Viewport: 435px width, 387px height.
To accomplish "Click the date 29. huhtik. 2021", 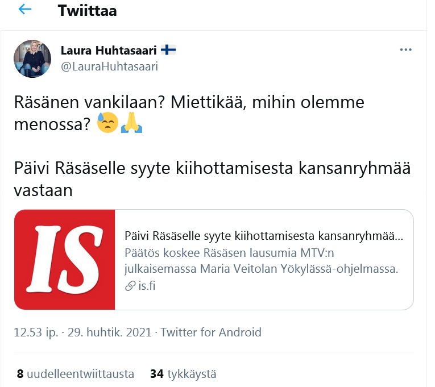I will pyautogui.click(x=108, y=332).
